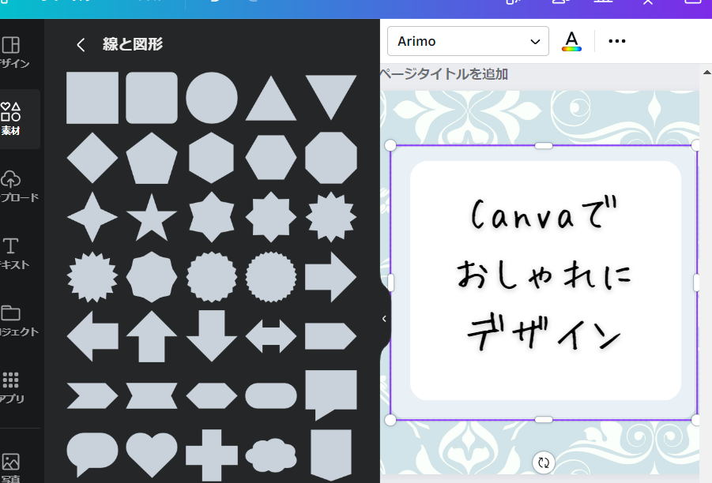The width and height of the screenshot is (712, 483).
Task: Insert the left arrow shape
Action: pos(92,336)
